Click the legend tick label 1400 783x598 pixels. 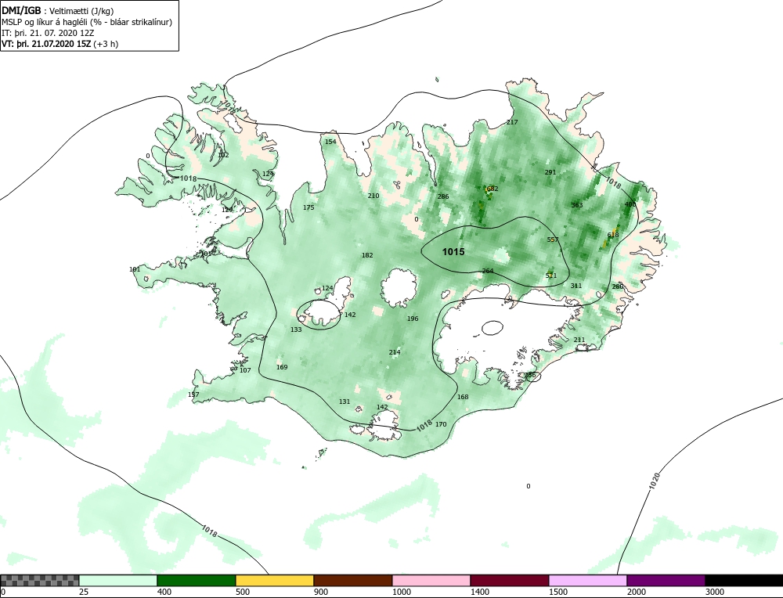(480, 592)
